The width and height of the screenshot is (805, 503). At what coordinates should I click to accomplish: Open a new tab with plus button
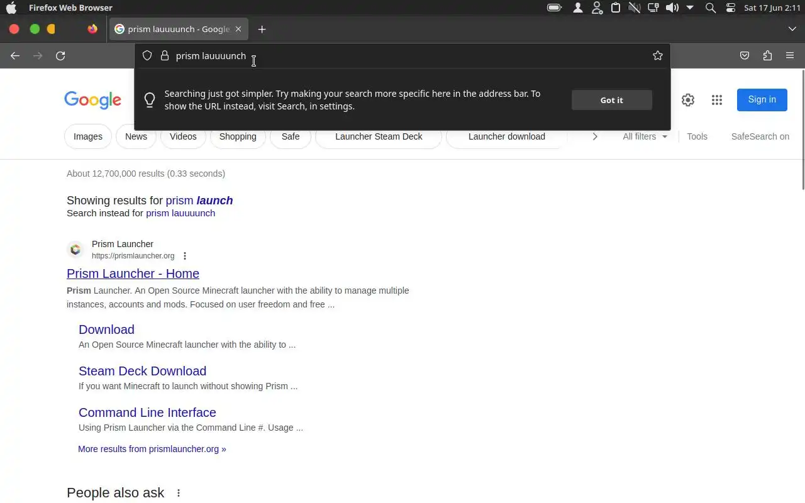click(262, 29)
